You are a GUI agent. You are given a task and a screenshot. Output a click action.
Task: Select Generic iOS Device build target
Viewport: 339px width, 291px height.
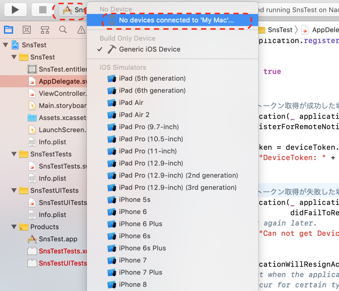pos(172,49)
